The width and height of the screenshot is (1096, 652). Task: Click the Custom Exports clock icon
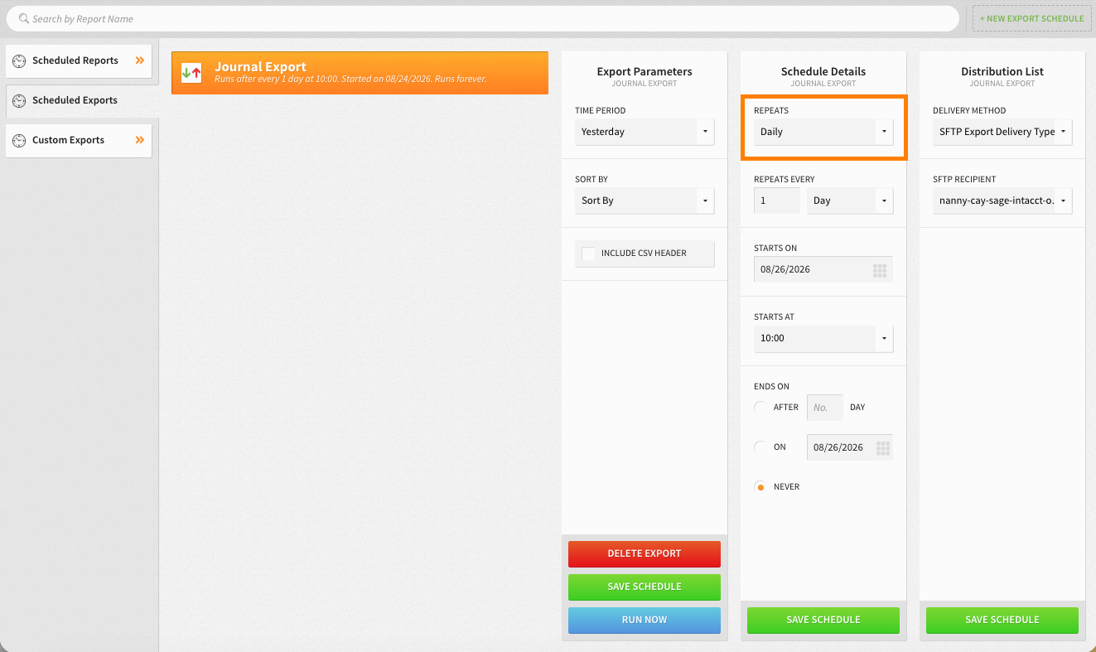(x=19, y=140)
